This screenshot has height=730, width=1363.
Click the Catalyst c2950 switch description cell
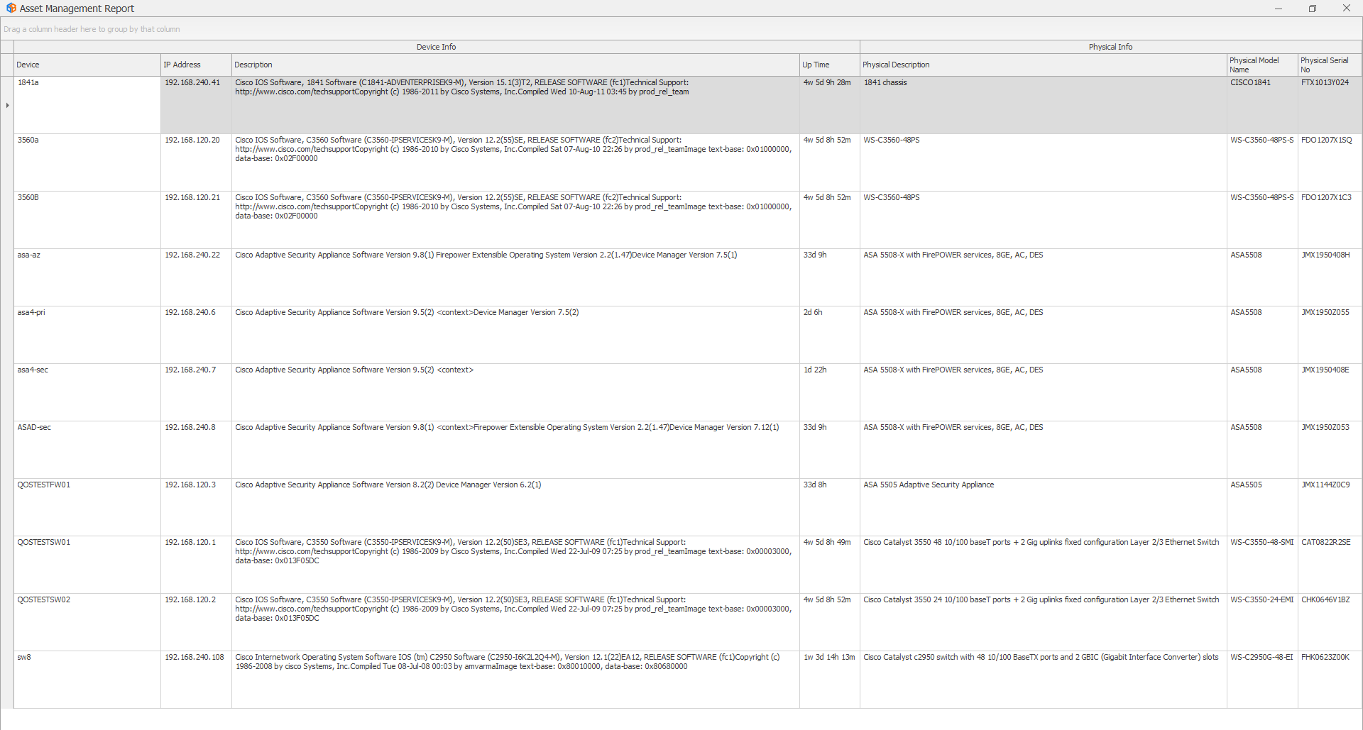pos(1044,680)
